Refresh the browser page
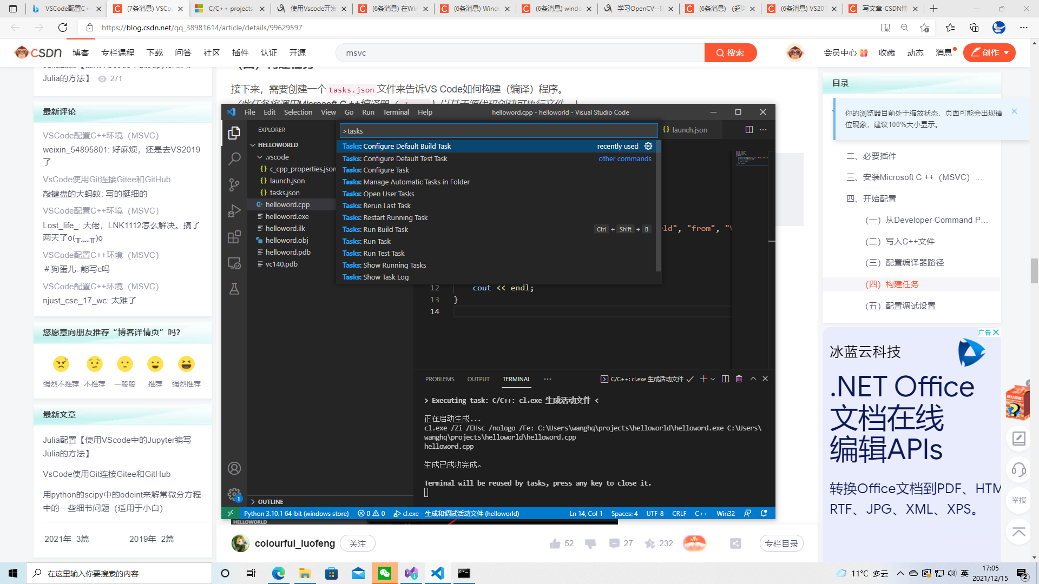Screen dimensions: 1039x584 tap(63, 28)
